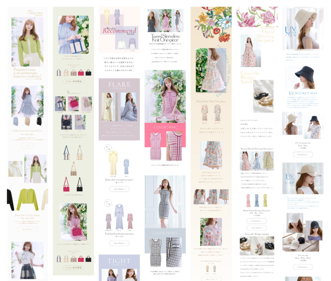Screen dimensions: 331x281
Task: Click the black bucket hat model photo
Action: (x=303, y=77)
